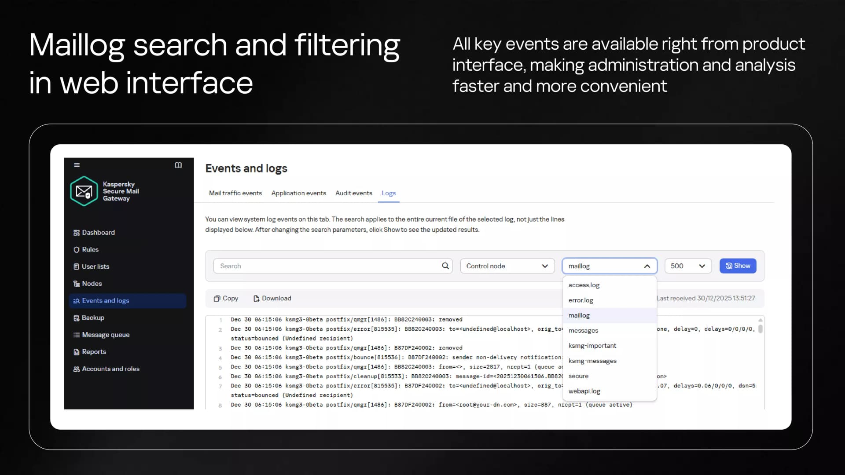Click the Events and logs sidebar icon
The width and height of the screenshot is (845, 475).
pos(77,301)
